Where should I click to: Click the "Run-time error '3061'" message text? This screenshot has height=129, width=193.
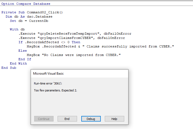pyautogui.click(x=48, y=83)
